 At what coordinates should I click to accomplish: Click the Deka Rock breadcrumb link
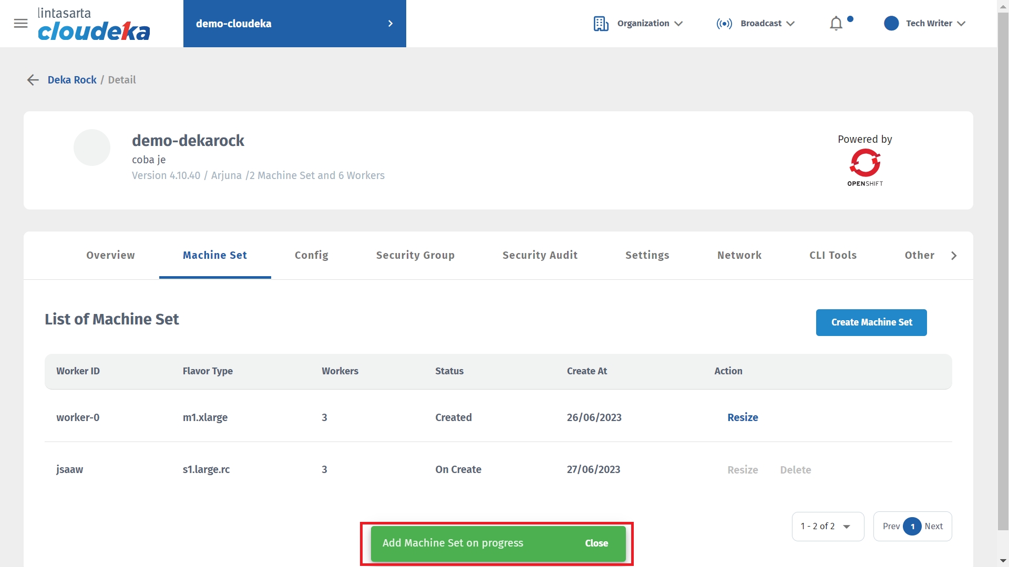(72, 80)
